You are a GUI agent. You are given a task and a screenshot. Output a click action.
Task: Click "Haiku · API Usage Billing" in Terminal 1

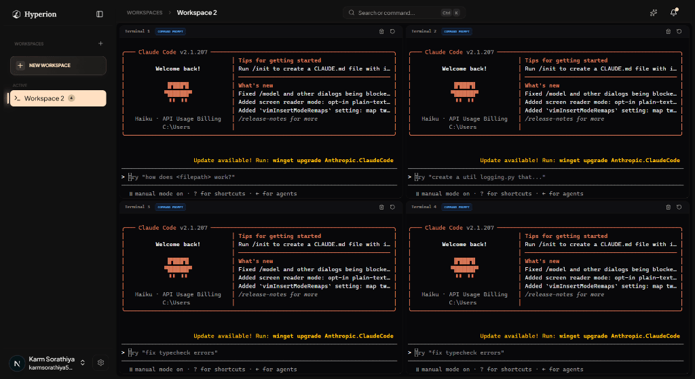point(178,119)
